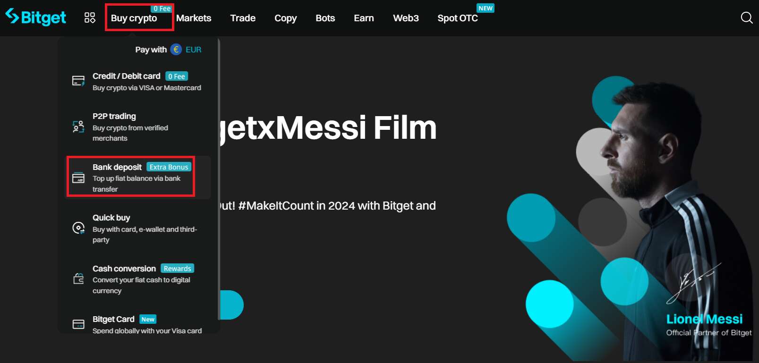The height and width of the screenshot is (363, 759).
Task: Select Quick buy option
Action: 137,228
